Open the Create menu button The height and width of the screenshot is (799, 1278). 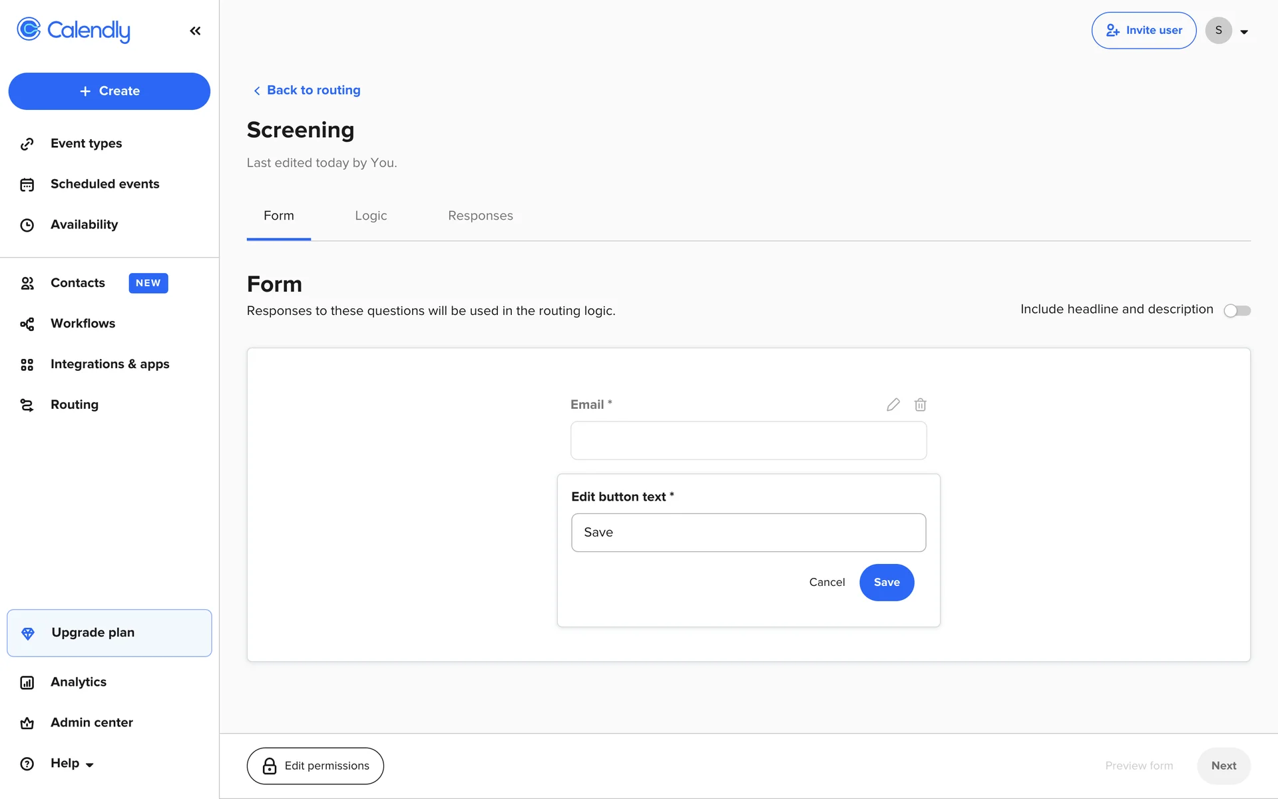109,91
